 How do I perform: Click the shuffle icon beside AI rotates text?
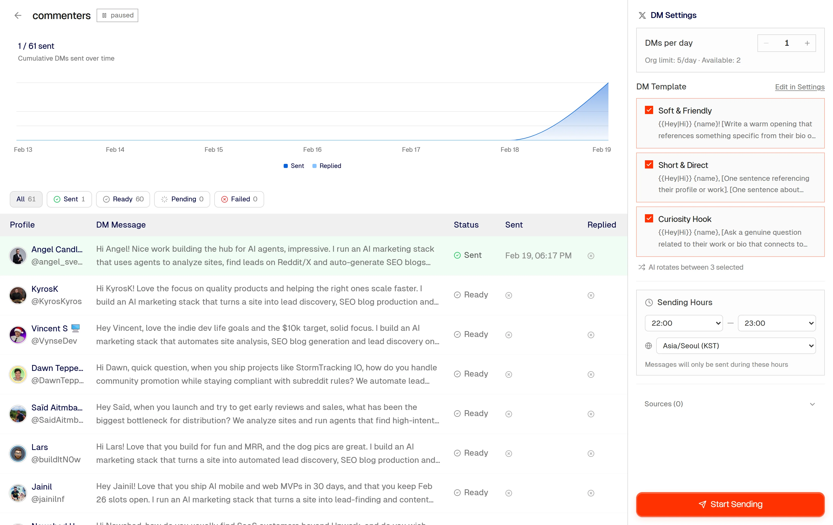coord(641,267)
